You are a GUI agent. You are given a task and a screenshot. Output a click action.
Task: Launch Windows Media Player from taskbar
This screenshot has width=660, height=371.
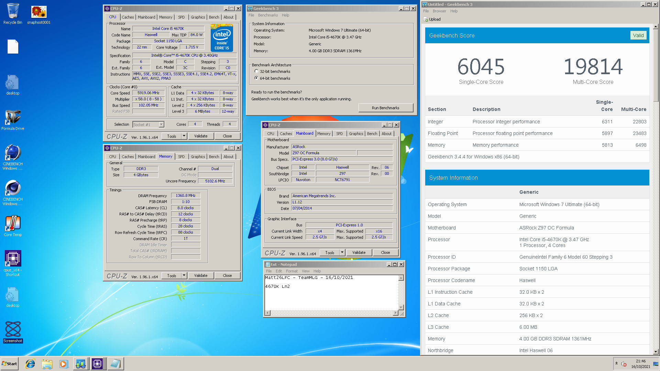click(x=64, y=364)
